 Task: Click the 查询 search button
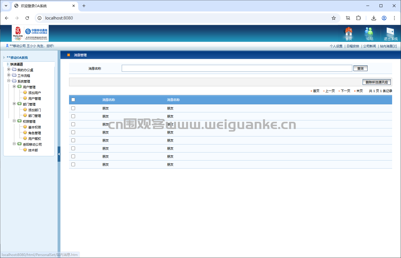tap(360, 68)
